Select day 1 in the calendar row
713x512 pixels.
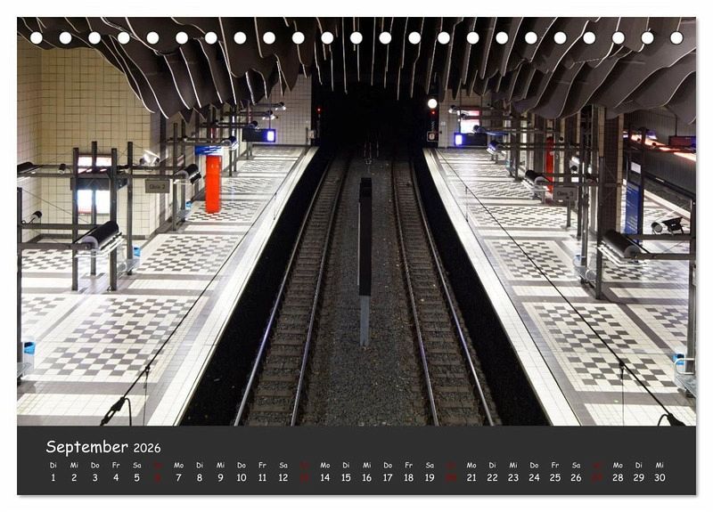click(x=53, y=477)
